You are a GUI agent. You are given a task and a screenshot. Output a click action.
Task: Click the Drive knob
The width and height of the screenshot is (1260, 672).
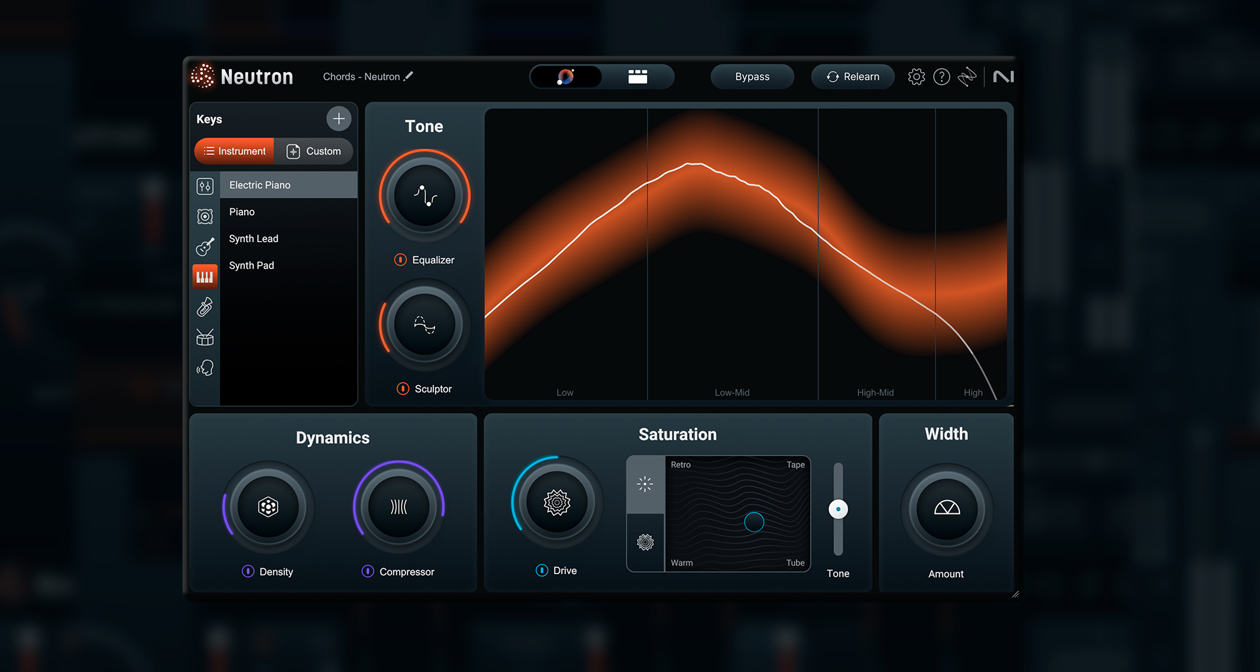click(x=557, y=503)
